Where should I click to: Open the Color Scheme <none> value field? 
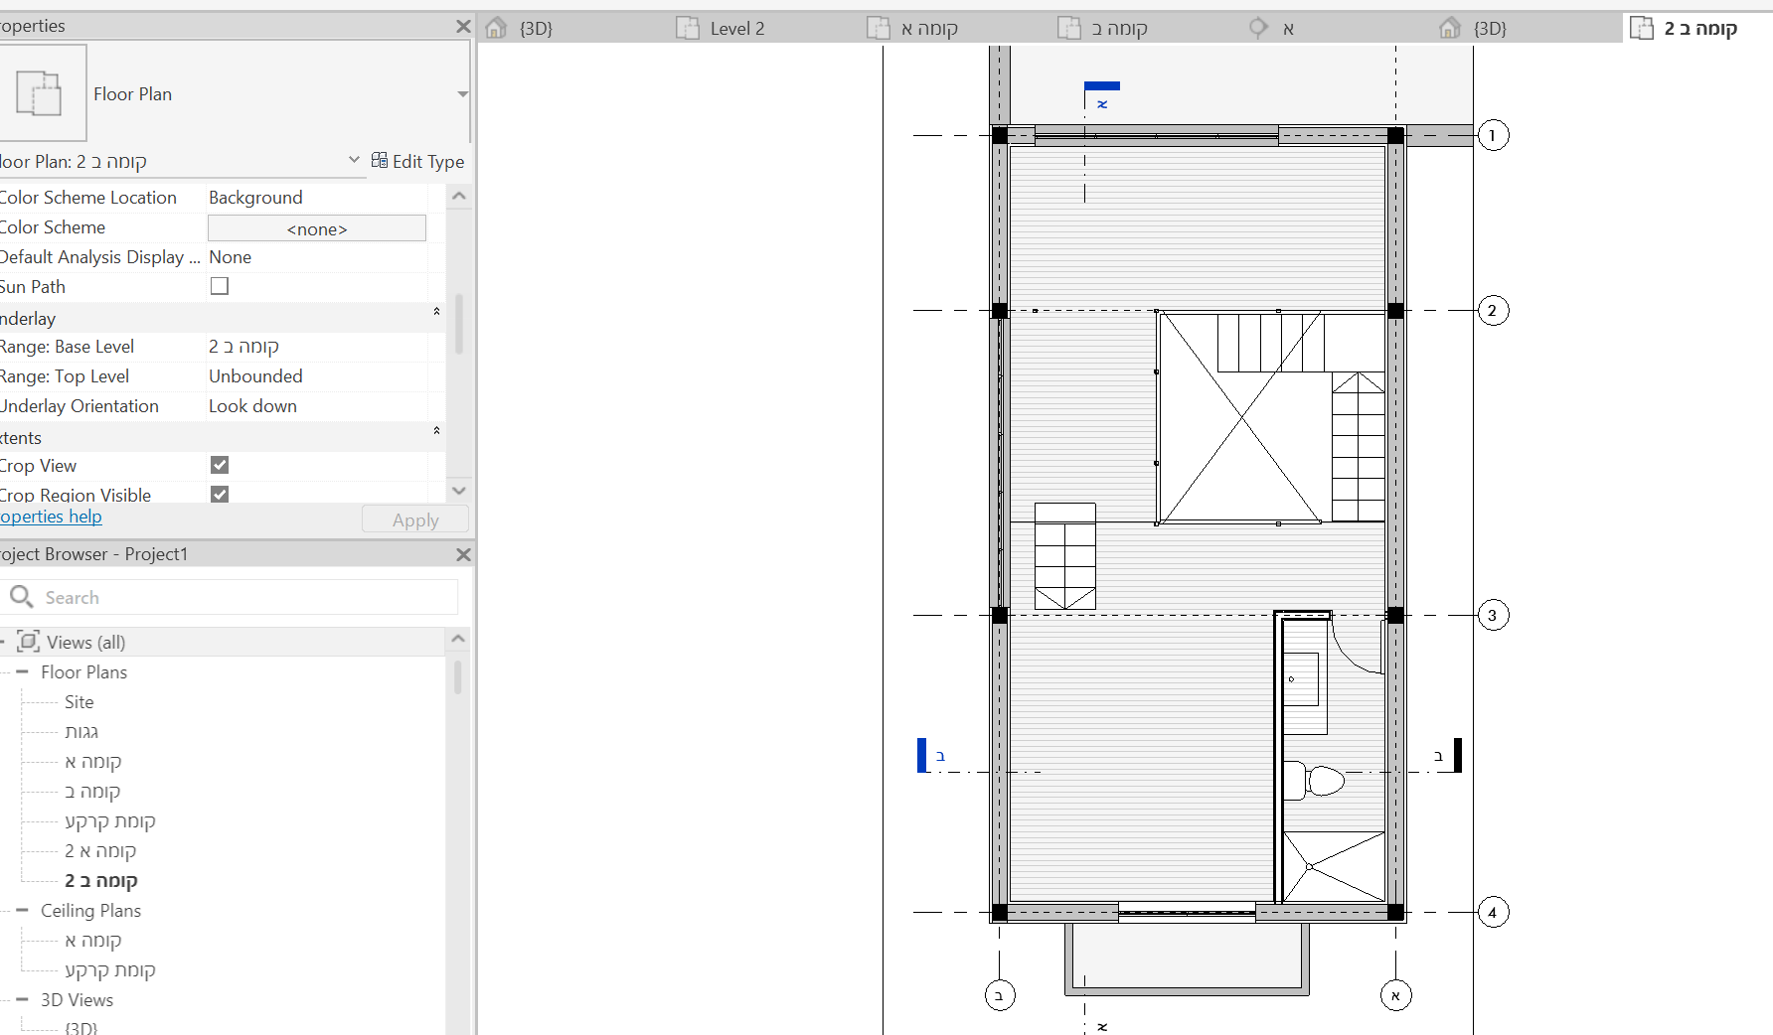[x=315, y=228]
